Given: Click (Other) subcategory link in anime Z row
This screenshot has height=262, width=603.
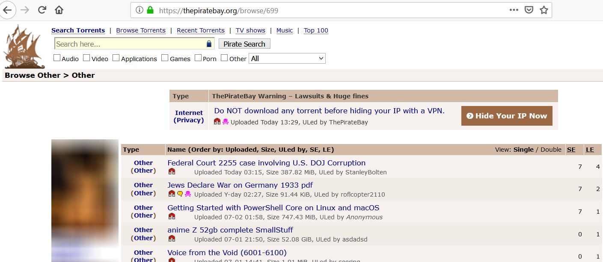Looking at the screenshot, I should pos(143,238).
